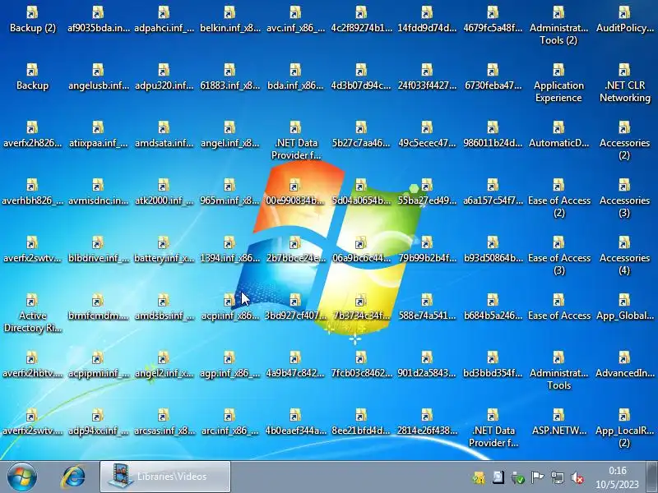
Task: Open the Windows Start menu orb
Action: (22, 477)
